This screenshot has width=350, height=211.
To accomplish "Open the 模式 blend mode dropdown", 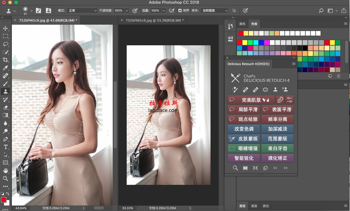I will (x=82, y=11).
